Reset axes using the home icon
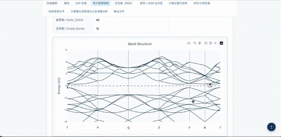 click(215, 43)
